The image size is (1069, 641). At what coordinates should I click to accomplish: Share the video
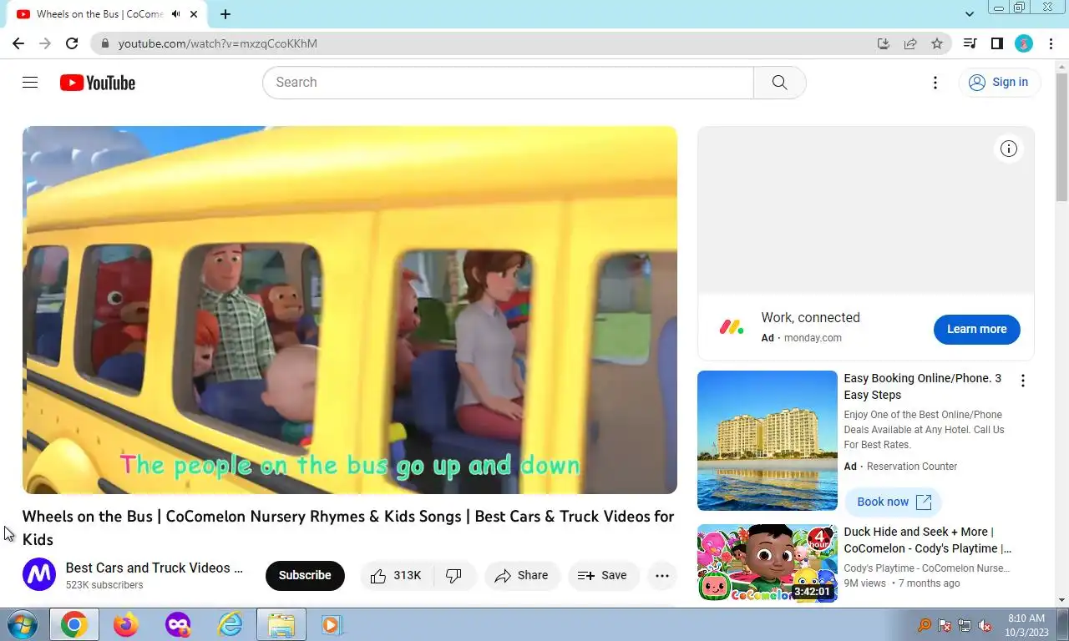(x=522, y=575)
